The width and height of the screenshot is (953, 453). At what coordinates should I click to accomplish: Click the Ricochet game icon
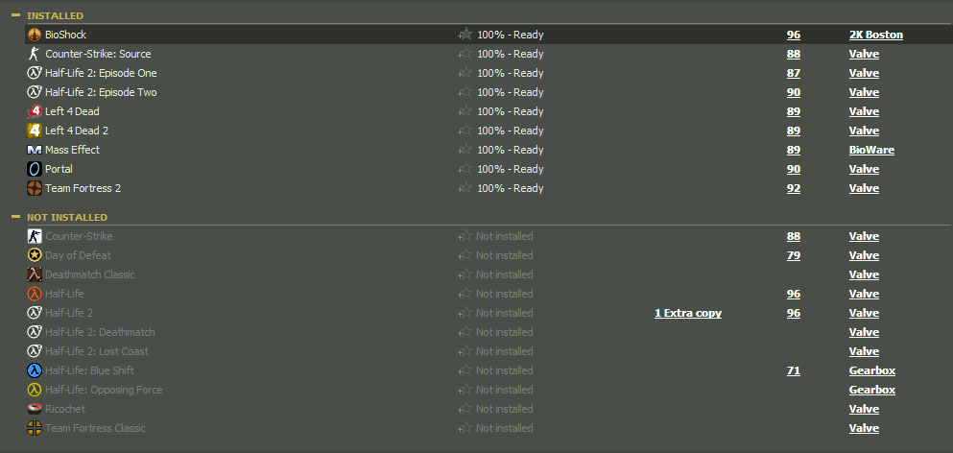(x=35, y=409)
